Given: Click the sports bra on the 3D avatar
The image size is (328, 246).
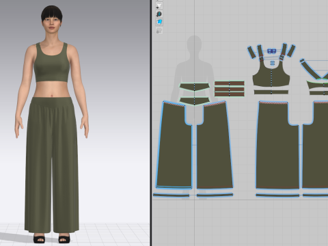Looking at the screenshot, I should [51, 67].
